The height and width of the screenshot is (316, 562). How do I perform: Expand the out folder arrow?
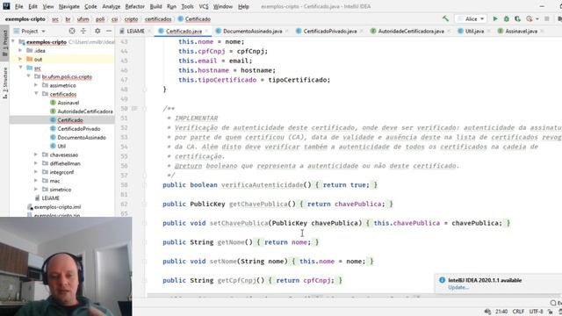(20, 59)
